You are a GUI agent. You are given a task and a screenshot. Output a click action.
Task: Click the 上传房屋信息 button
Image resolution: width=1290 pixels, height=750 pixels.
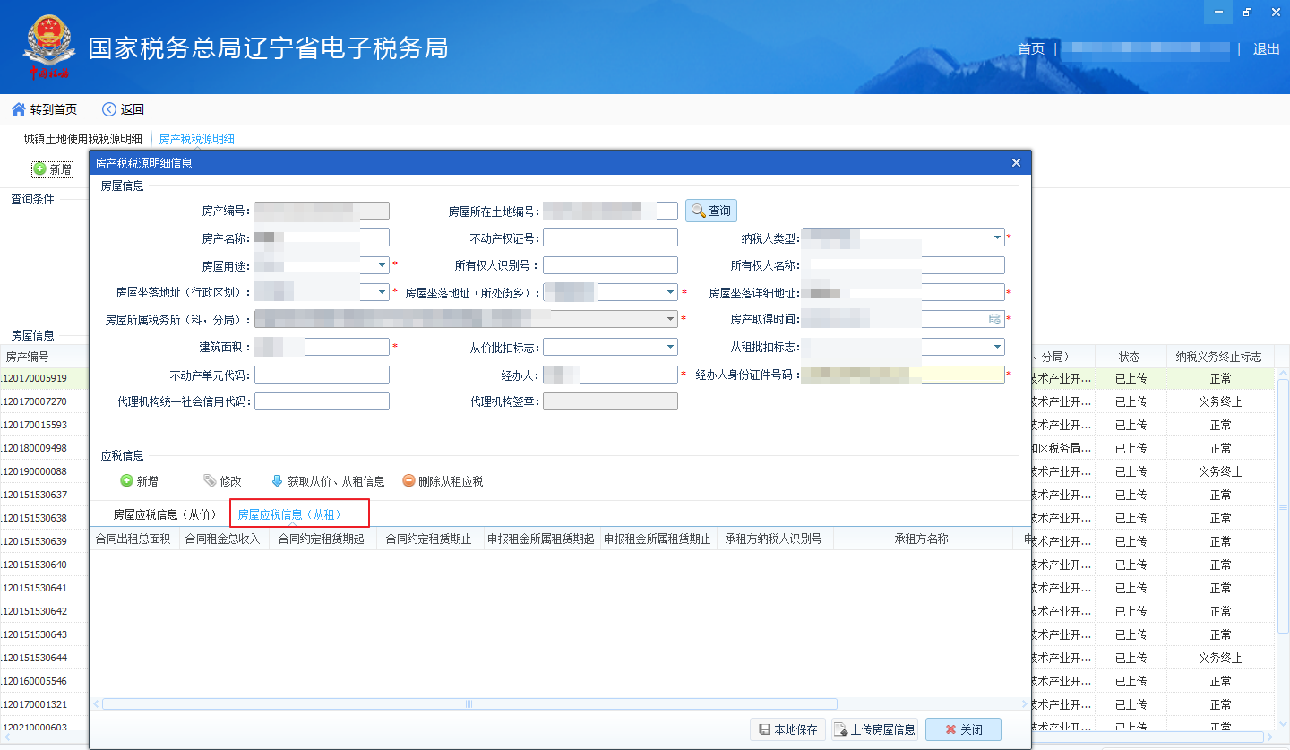click(875, 729)
